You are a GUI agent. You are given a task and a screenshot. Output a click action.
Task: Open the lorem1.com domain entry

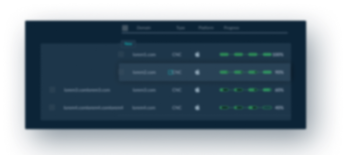(x=144, y=55)
